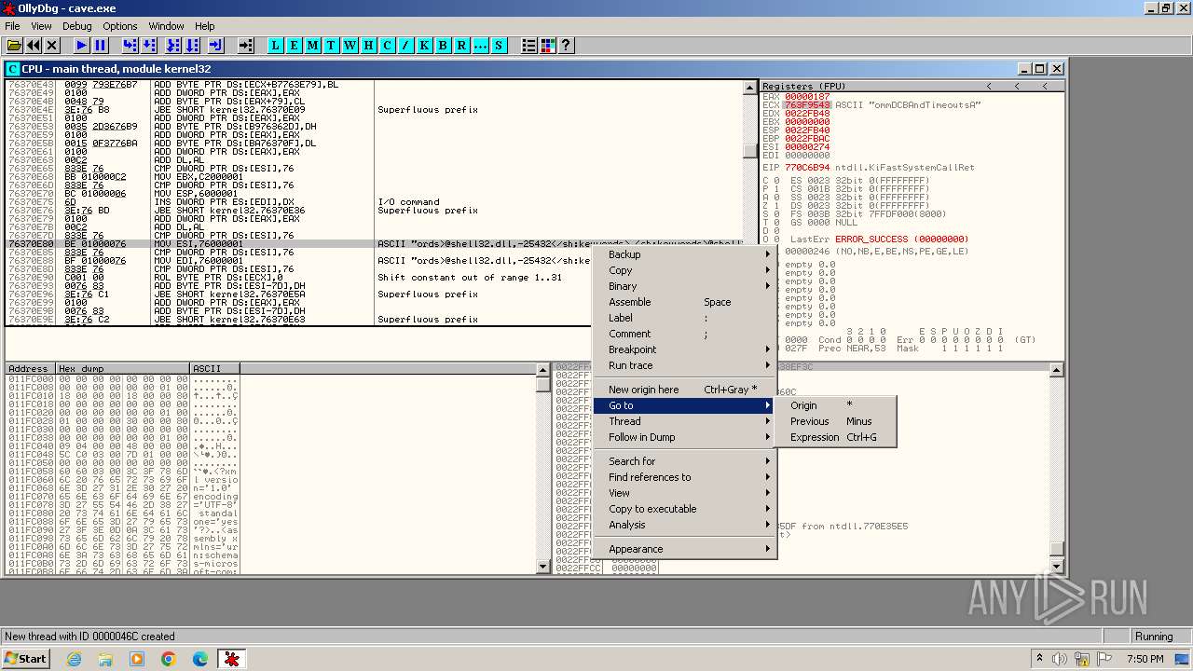
Task: Select Comment from context menu
Action: 685,334
